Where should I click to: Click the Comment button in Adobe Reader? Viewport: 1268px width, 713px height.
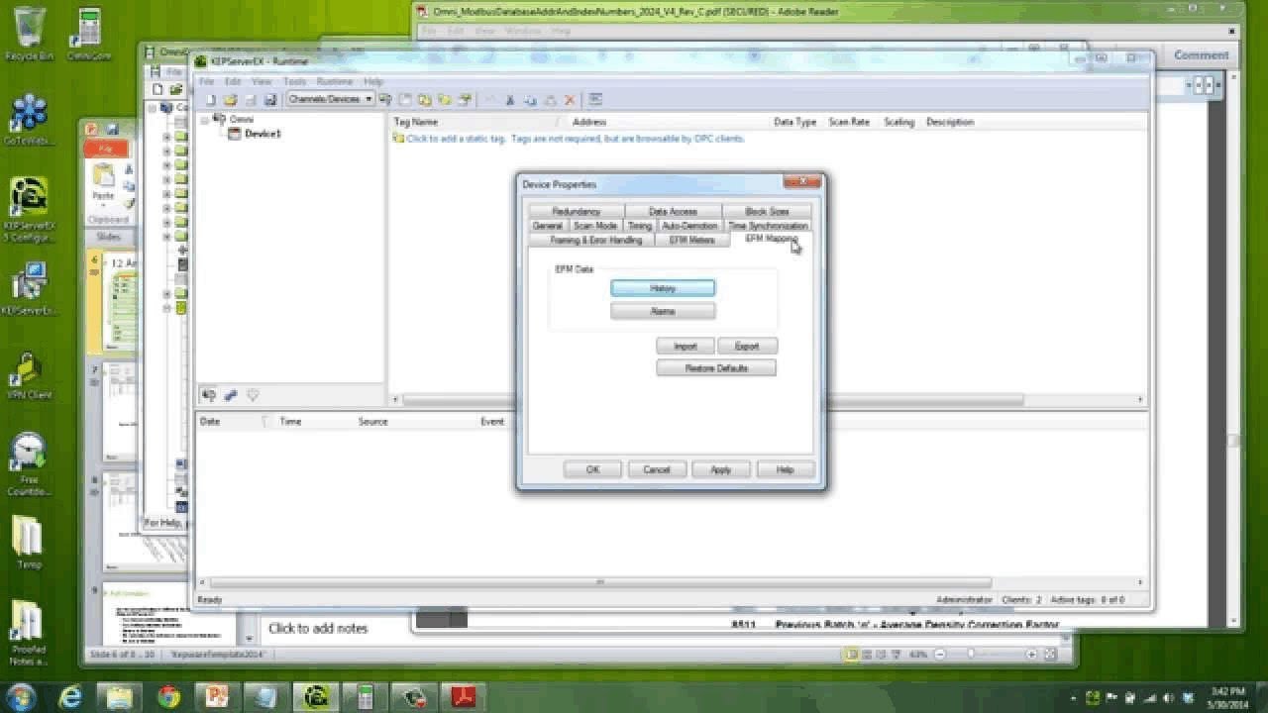(x=1202, y=55)
